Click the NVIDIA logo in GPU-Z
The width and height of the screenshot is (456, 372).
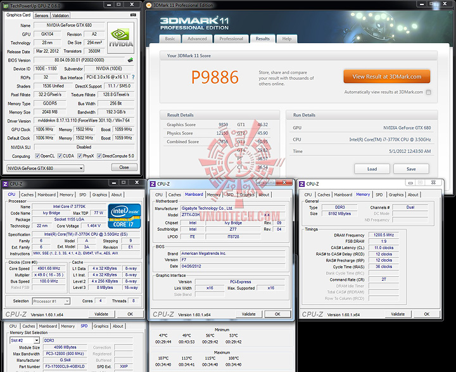121,38
